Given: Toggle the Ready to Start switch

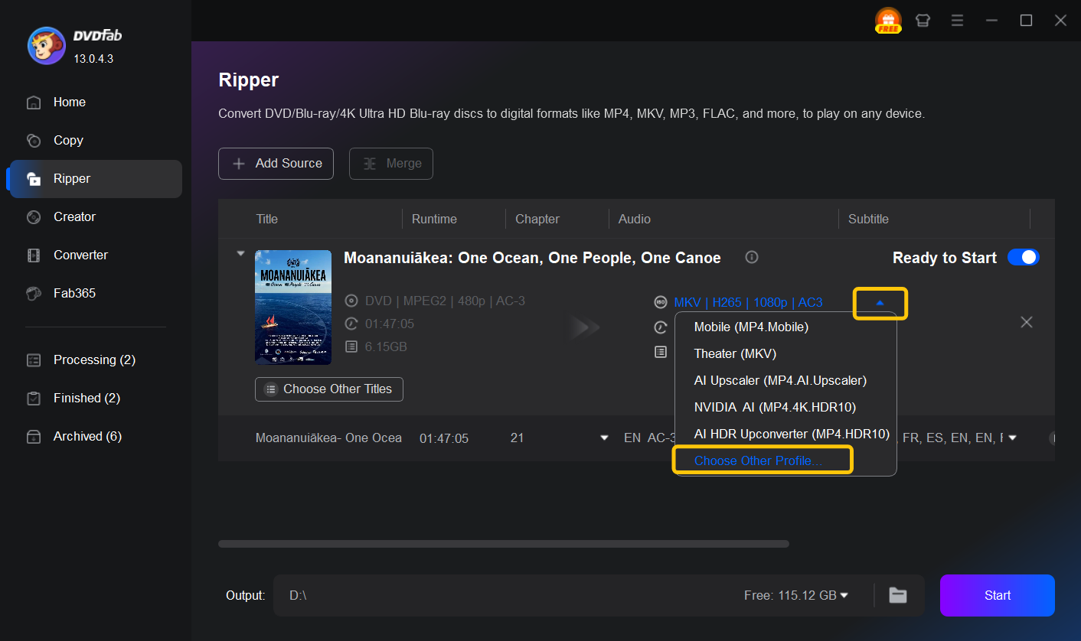Looking at the screenshot, I should pyautogui.click(x=1023, y=257).
